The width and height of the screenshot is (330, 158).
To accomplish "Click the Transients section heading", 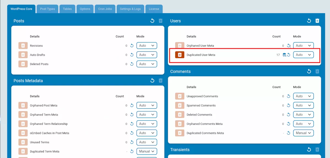I will click(x=180, y=149).
